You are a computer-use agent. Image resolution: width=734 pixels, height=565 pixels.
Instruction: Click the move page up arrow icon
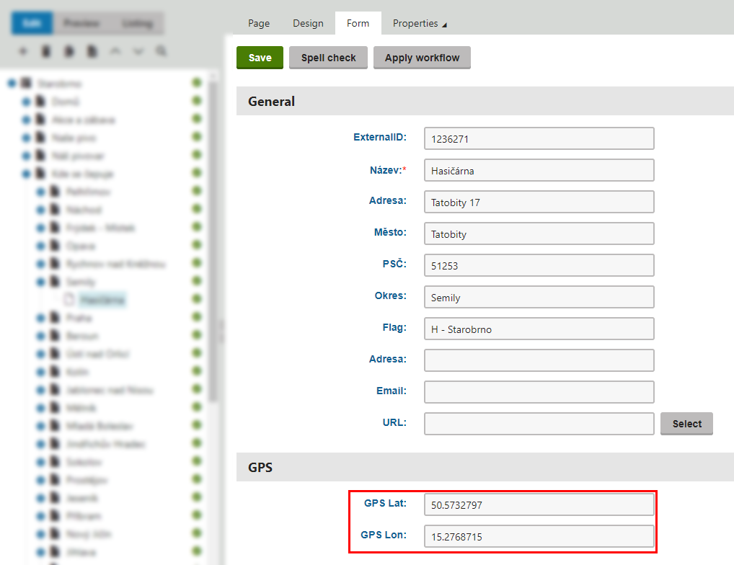tap(115, 52)
